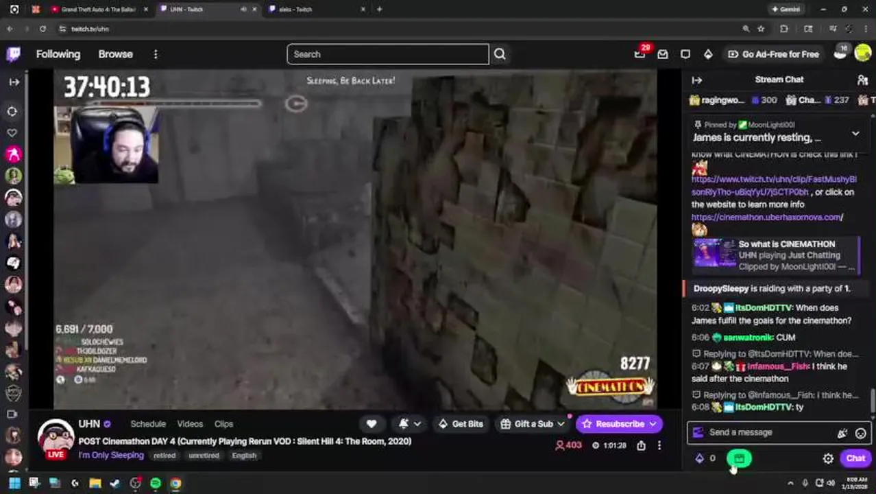Open the Gemini button in the browser
The image size is (876, 494).
[x=786, y=10]
